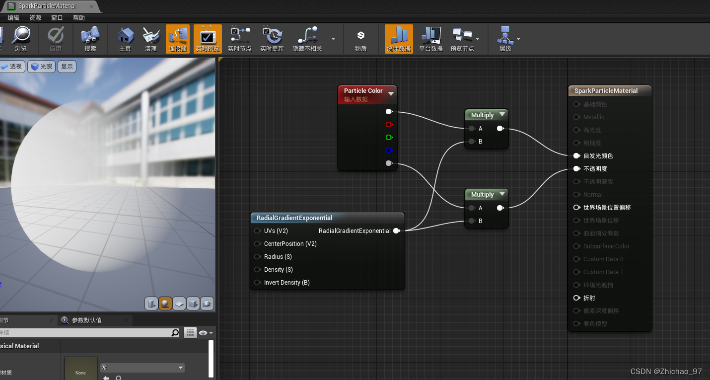Select the sphere preview mesh icon
Image resolution: width=710 pixels, height=380 pixels.
[x=165, y=303]
